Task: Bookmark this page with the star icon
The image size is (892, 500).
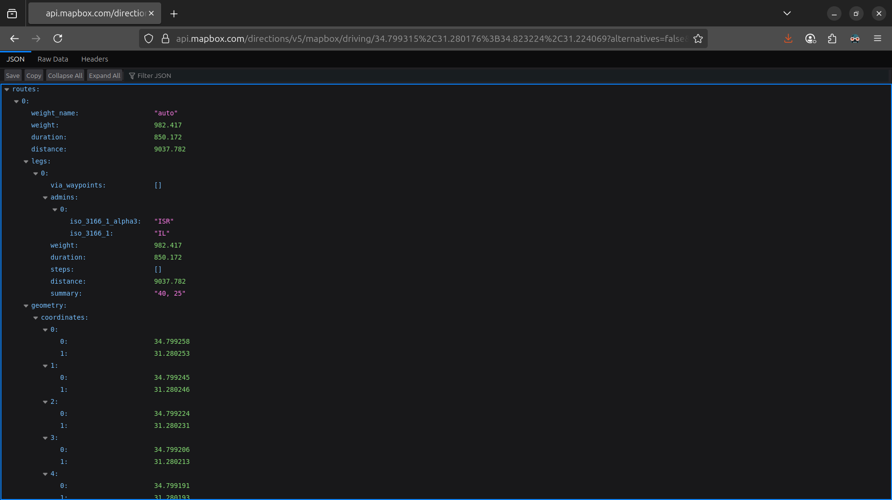Action: tap(698, 38)
